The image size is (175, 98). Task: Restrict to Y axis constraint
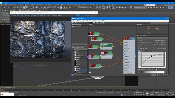click(x=163, y=8)
